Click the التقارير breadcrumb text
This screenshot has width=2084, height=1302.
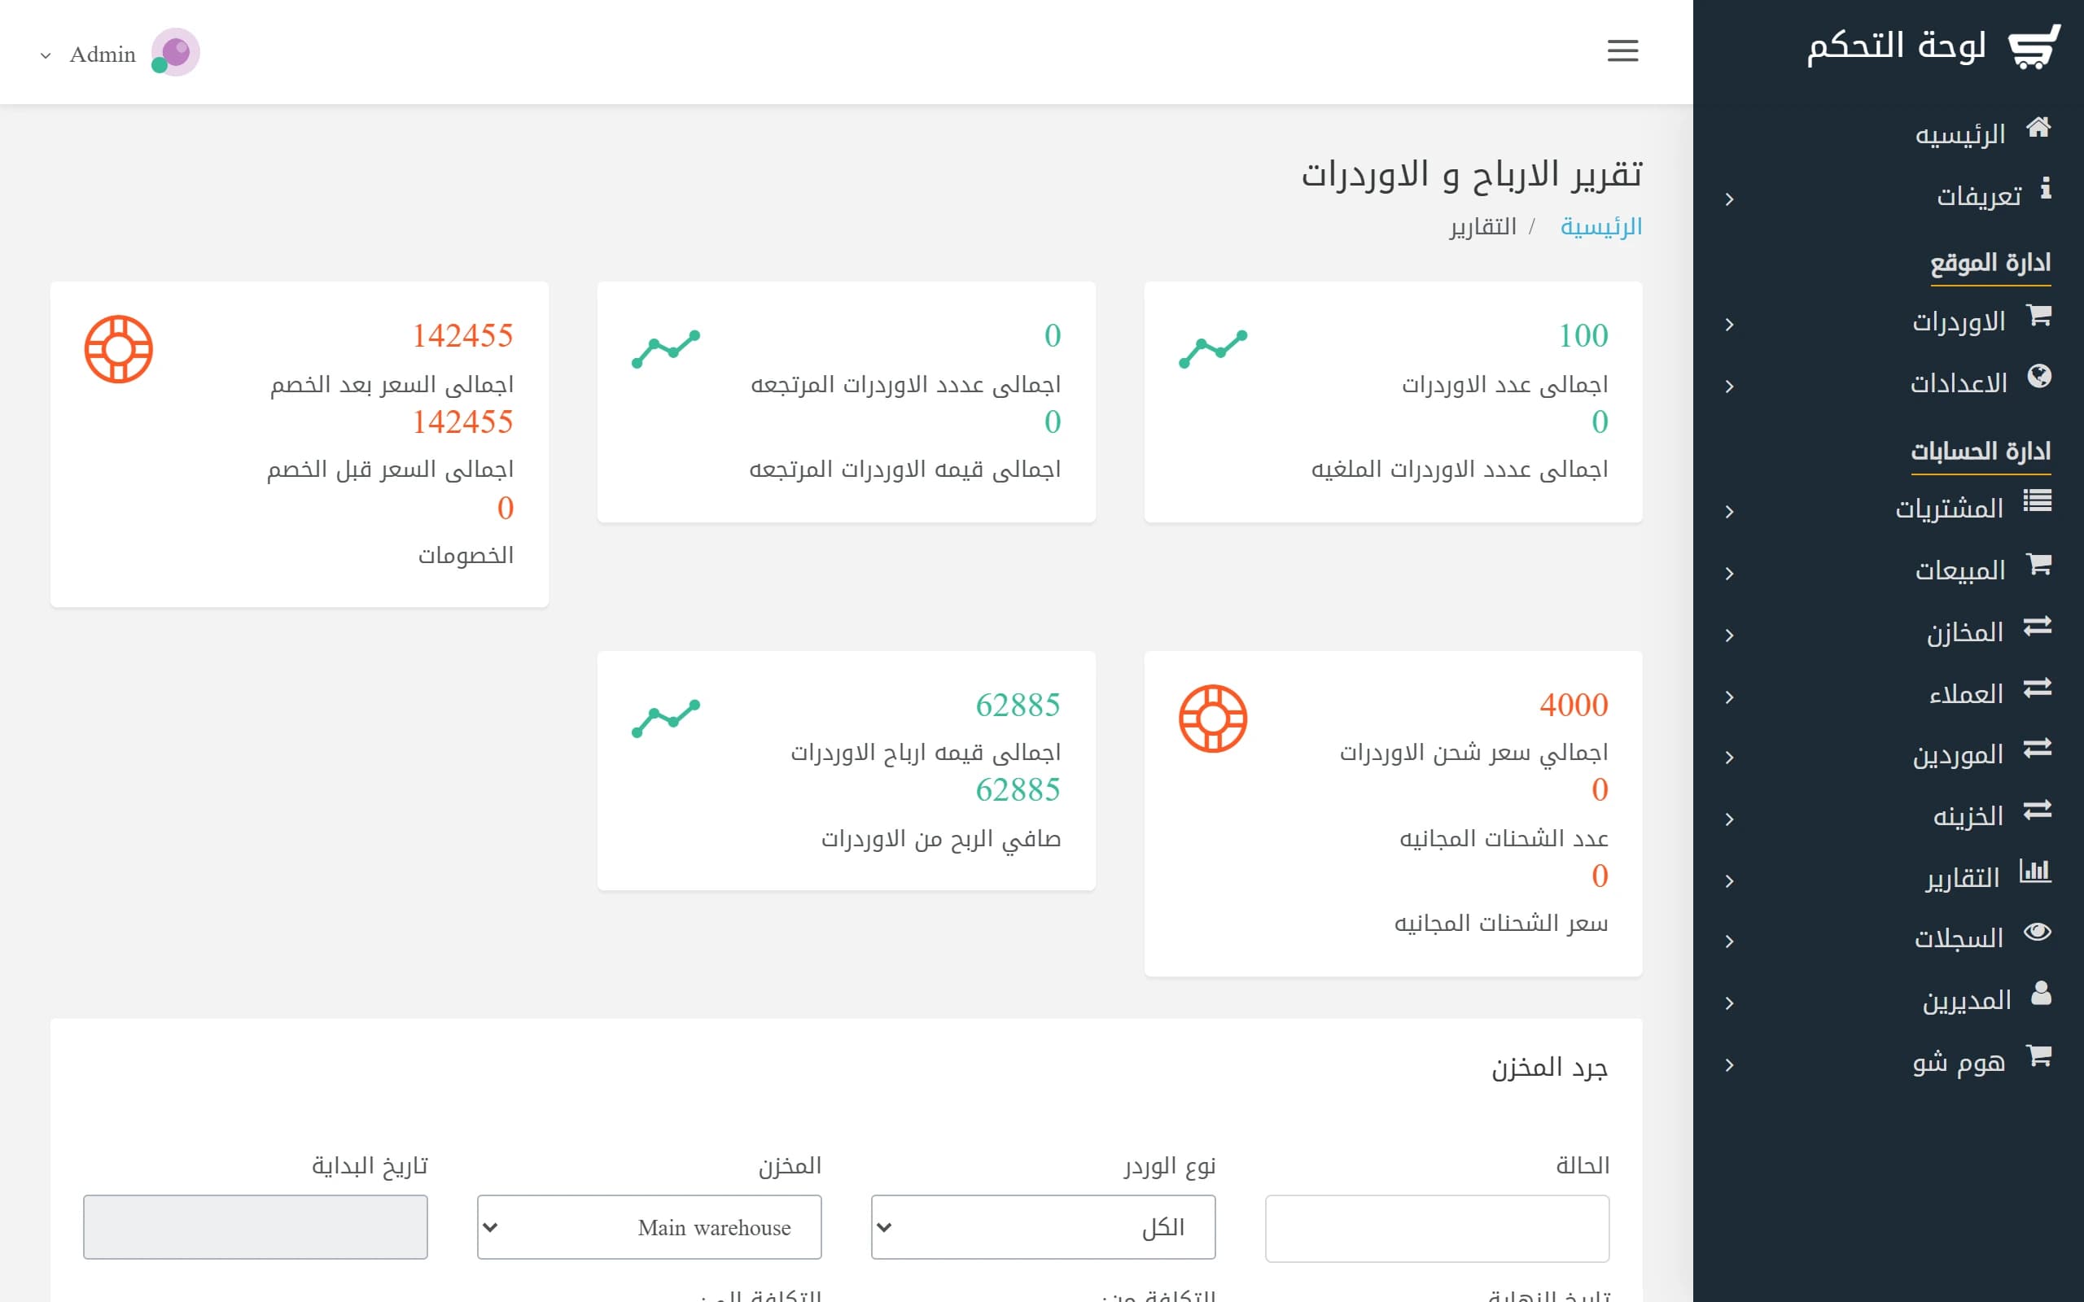[1482, 226]
